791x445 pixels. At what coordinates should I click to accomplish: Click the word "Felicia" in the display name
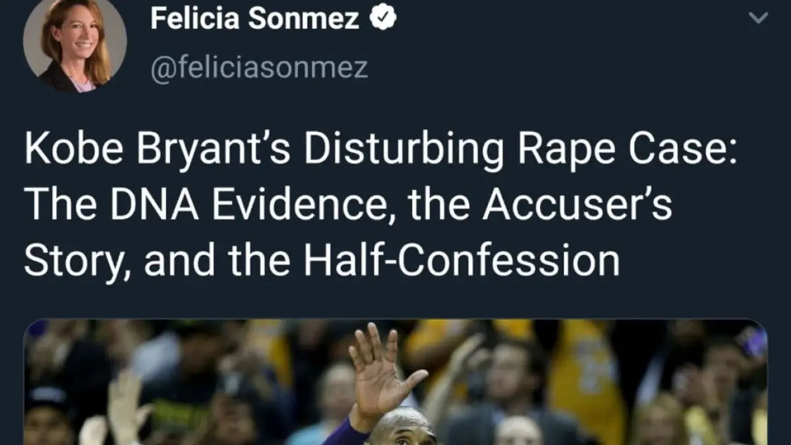194,18
